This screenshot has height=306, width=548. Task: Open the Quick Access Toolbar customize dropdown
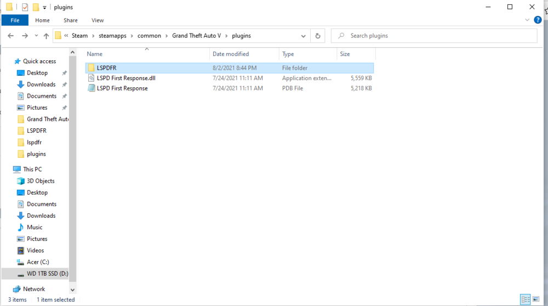click(44, 7)
